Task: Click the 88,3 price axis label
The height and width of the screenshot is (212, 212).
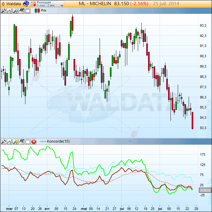Action: [203, 77]
